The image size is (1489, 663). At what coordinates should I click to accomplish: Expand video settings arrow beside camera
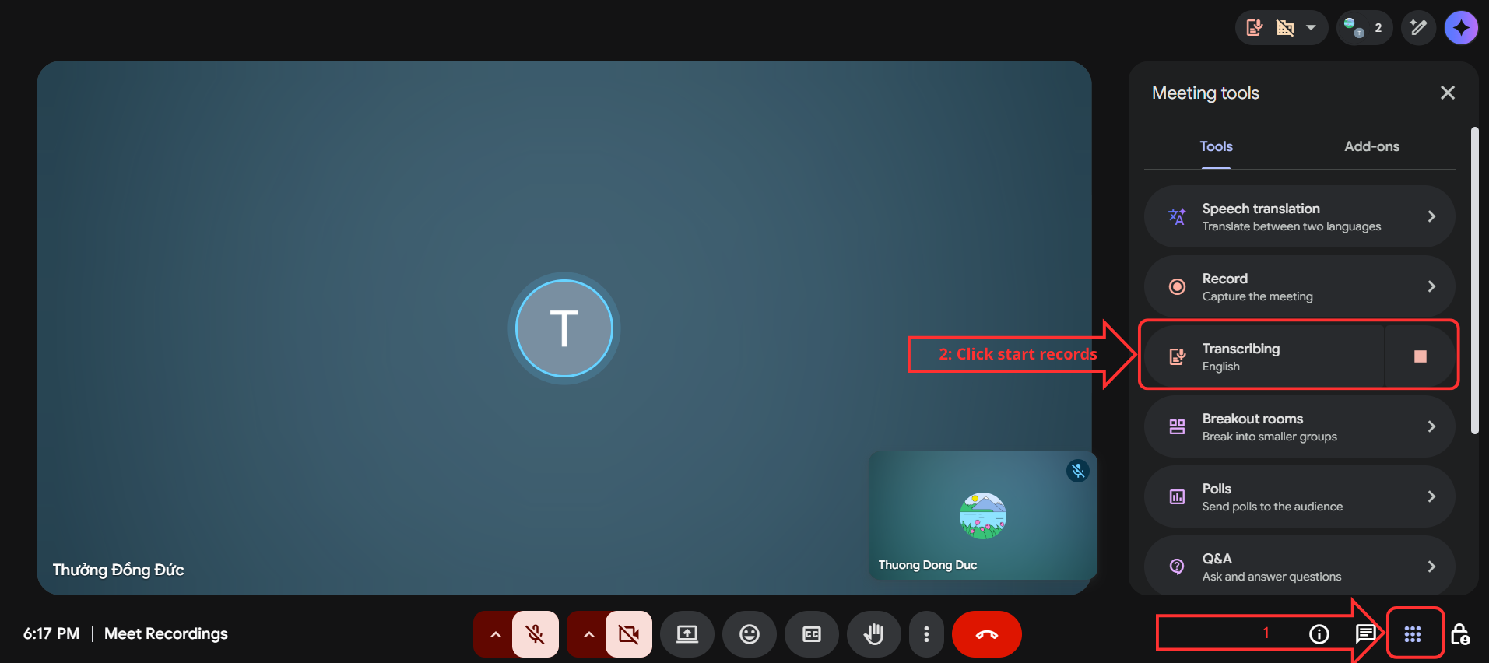click(x=588, y=634)
